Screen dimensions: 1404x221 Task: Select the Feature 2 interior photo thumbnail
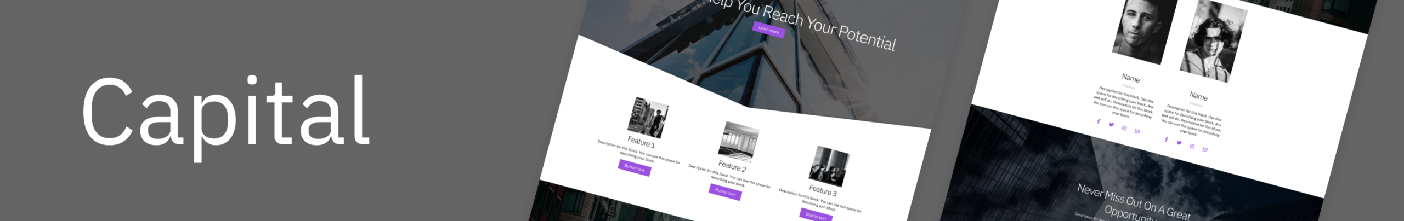tap(739, 142)
